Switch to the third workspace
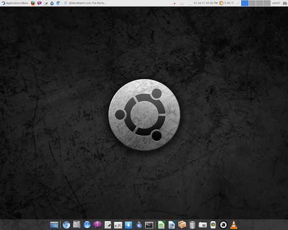Image resolution: width=288 pixels, height=230 pixels. click(x=260, y=3)
